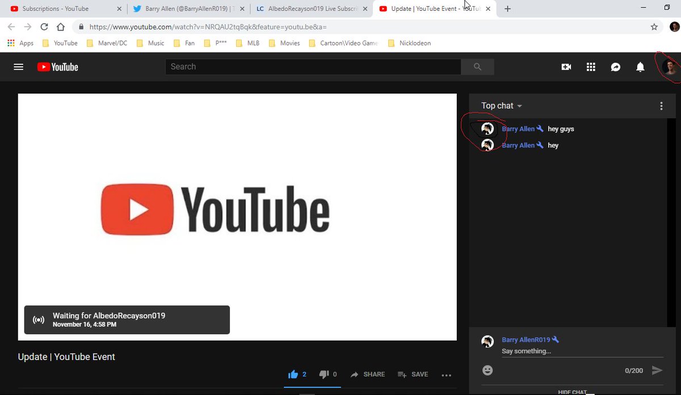Image resolution: width=681 pixels, height=395 pixels.
Task: Open the YouTube hamburger guide menu
Action: point(18,67)
